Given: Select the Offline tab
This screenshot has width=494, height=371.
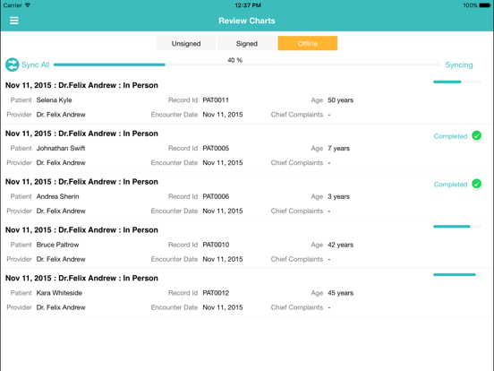Looking at the screenshot, I should 308,43.
